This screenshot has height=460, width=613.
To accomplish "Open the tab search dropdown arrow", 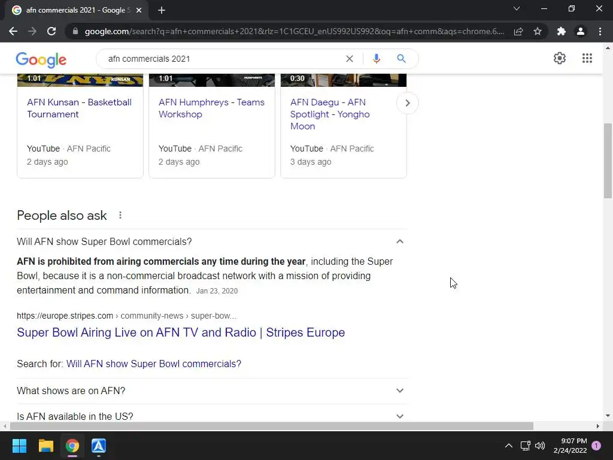I will (517, 8).
